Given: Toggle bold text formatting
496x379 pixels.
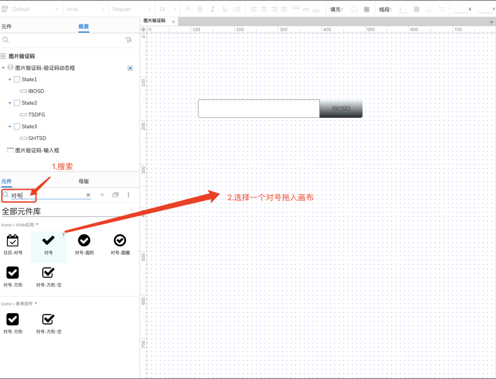Looking at the screenshot, I should point(200,8).
